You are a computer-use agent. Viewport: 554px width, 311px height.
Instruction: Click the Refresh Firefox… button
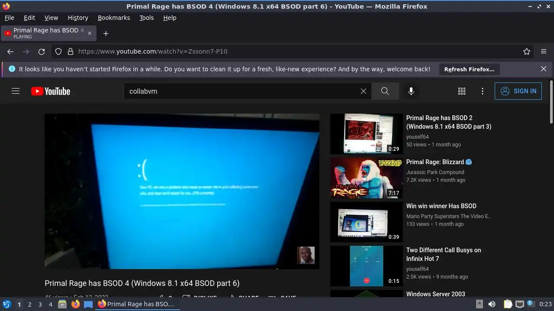pyautogui.click(x=469, y=69)
